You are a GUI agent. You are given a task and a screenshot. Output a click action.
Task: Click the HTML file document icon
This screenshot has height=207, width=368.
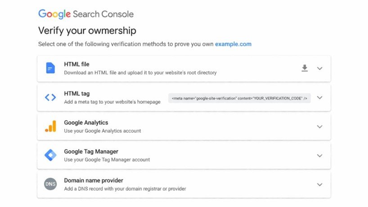point(50,68)
